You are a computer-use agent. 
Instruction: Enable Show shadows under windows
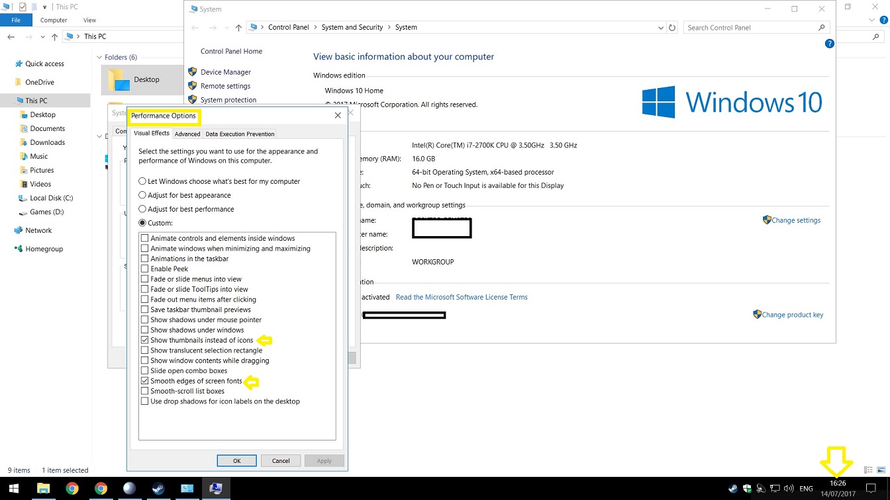[144, 330]
